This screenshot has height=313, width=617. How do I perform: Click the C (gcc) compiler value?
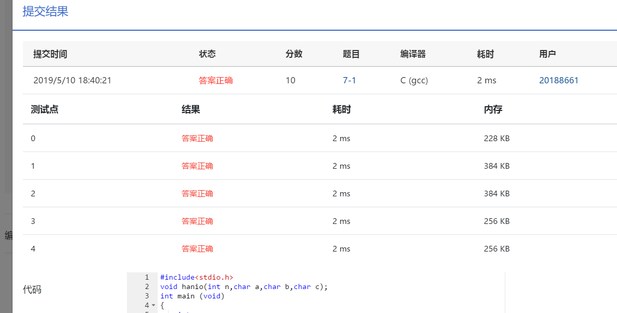click(x=414, y=80)
